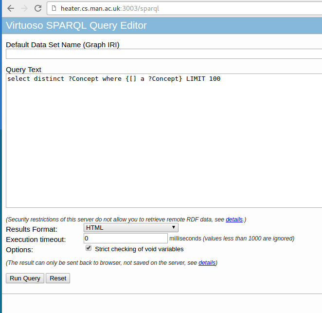Click the browser forward arrow
The height and width of the screenshot is (313, 322).
click(24, 8)
